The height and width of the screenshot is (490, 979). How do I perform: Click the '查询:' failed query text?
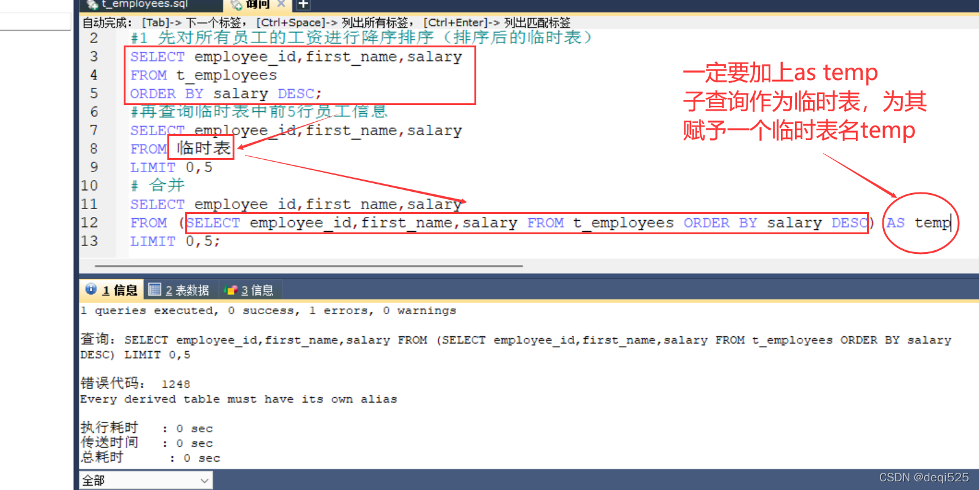click(x=516, y=347)
